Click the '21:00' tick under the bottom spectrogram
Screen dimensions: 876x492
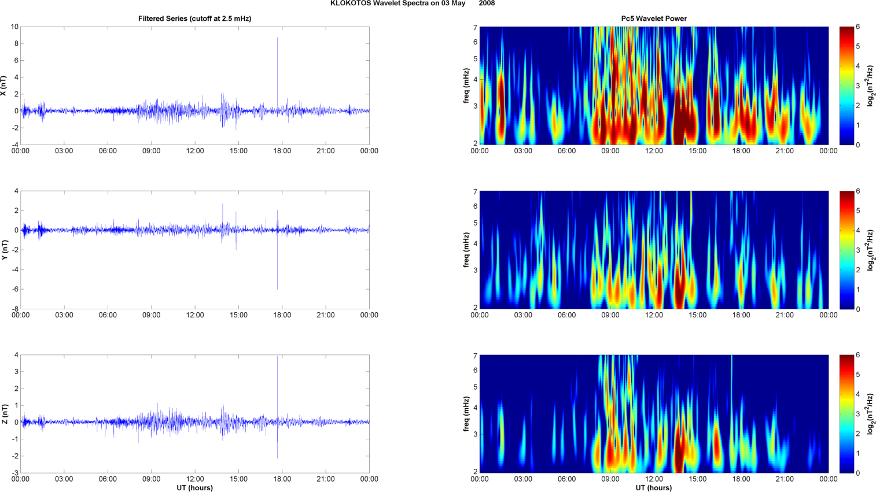click(x=785, y=479)
